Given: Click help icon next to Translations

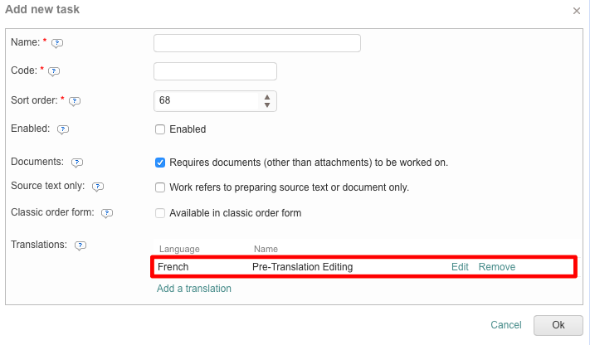Looking at the screenshot, I should click(x=80, y=245).
